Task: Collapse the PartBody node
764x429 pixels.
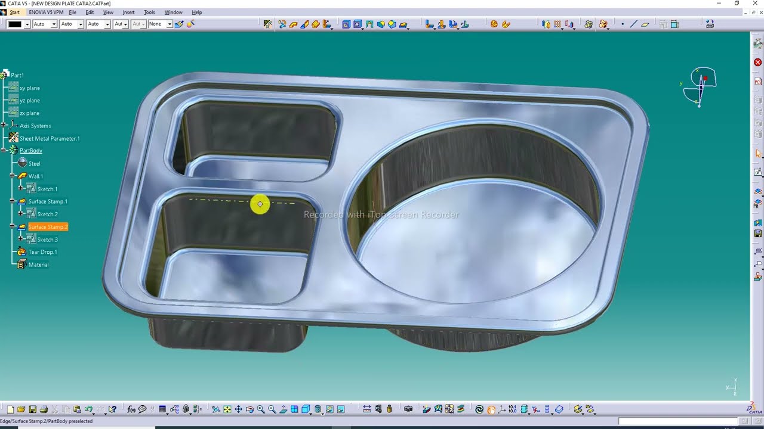Action: pyautogui.click(x=4, y=151)
